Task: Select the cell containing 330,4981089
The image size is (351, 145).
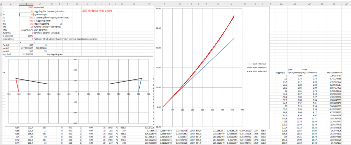Action: pos(149,143)
